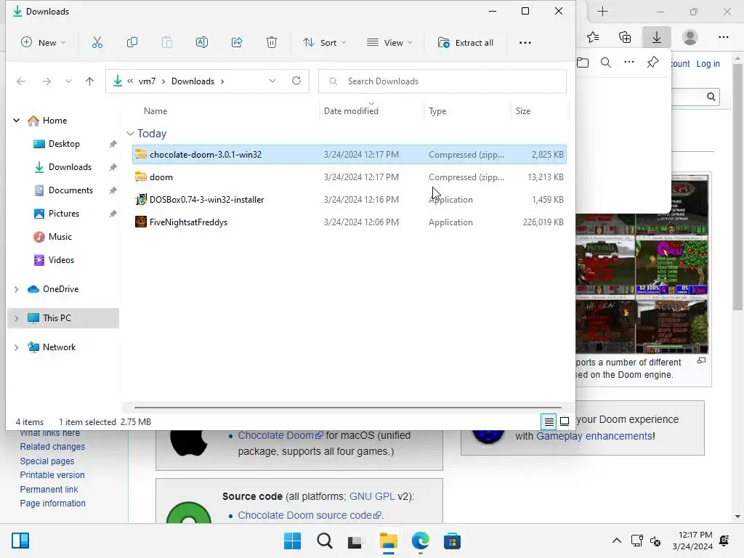Open downloads folder from Edge popup

coord(583,62)
